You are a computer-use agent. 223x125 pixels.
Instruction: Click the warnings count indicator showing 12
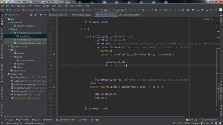pyautogui.click(x=209, y=19)
